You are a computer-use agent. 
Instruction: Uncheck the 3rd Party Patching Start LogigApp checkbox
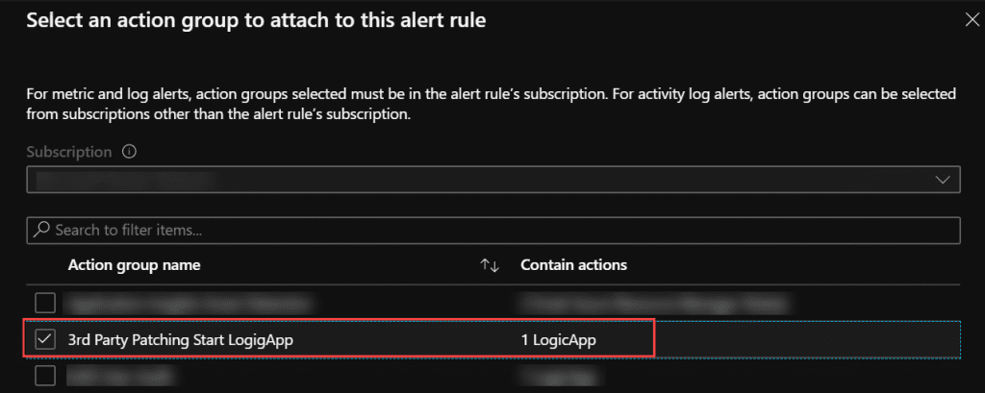pyautogui.click(x=44, y=339)
